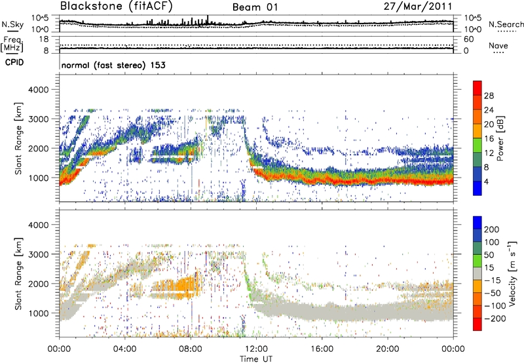524x363 pixels.
Task: Select the '-200' tick on Velocity colorbar
Action: [495, 318]
